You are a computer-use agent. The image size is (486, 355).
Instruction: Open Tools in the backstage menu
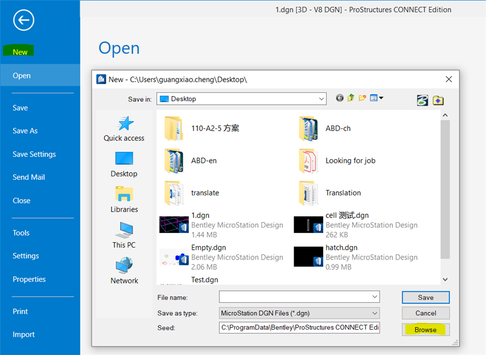point(21,233)
